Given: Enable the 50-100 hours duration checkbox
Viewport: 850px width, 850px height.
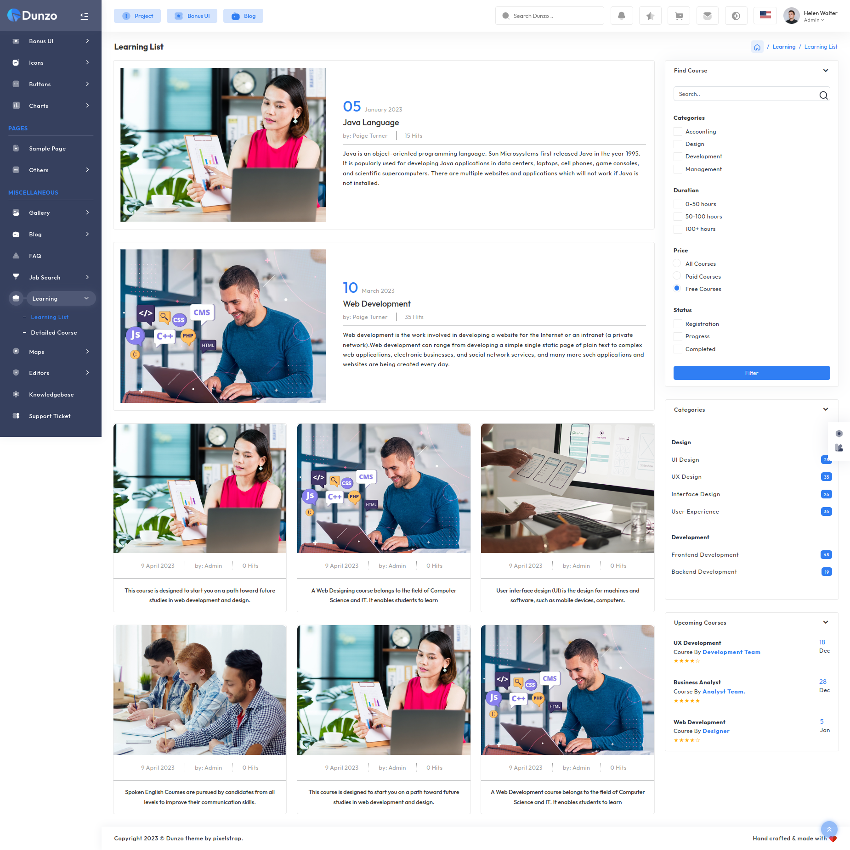Looking at the screenshot, I should [678, 217].
